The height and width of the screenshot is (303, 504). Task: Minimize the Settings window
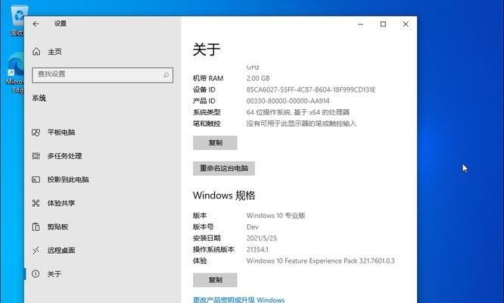pyautogui.click(x=360, y=24)
